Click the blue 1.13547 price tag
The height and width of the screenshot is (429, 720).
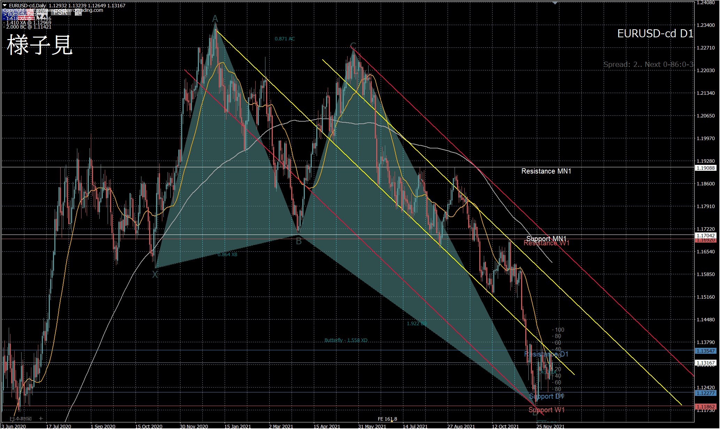pos(705,351)
